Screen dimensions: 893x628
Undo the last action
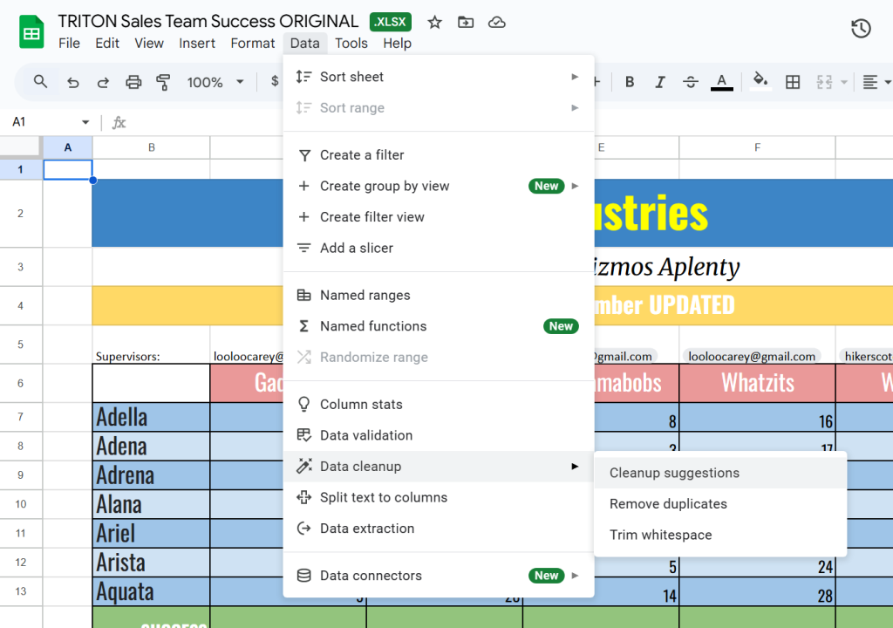tap(73, 83)
